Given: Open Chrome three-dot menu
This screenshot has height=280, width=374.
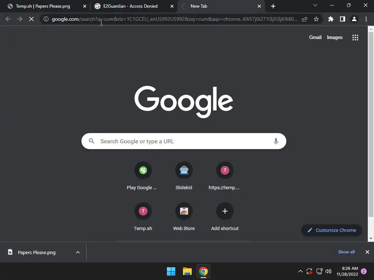Looking at the screenshot, I should click(366, 19).
